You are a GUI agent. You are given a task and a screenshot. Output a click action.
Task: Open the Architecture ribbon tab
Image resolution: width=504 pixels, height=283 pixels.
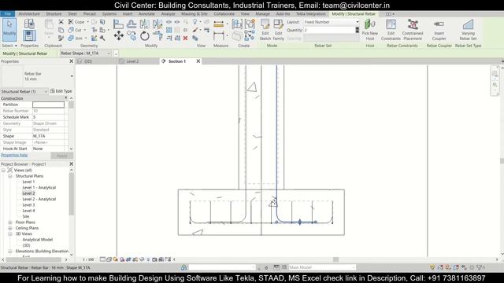(x=29, y=14)
